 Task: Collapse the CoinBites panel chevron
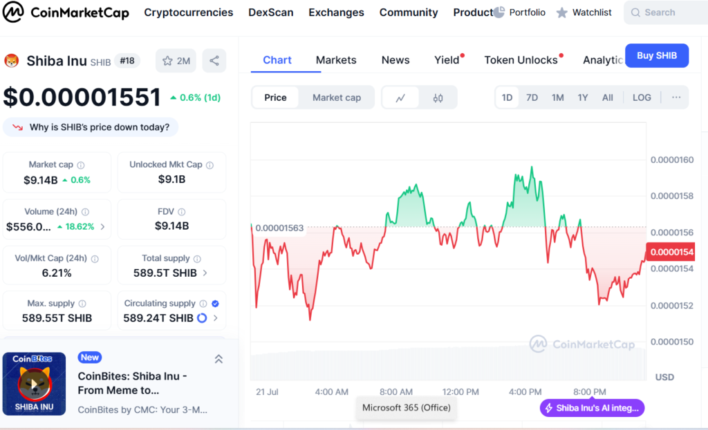(218, 358)
